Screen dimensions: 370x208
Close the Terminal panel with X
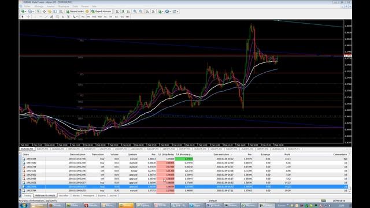[20, 154]
